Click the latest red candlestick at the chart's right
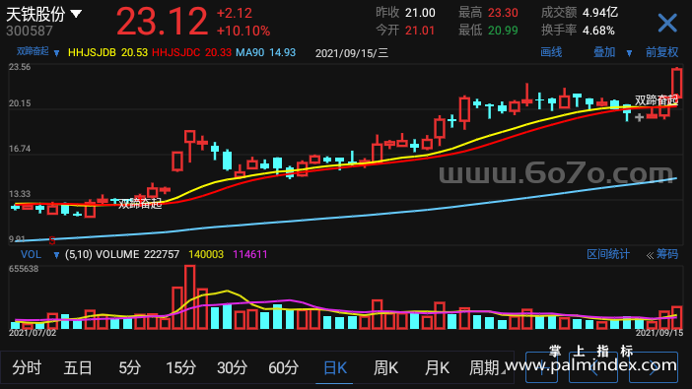Image resolution: width=692 pixels, height=389 pixels. pyautogui.click(x=676, y=83)
